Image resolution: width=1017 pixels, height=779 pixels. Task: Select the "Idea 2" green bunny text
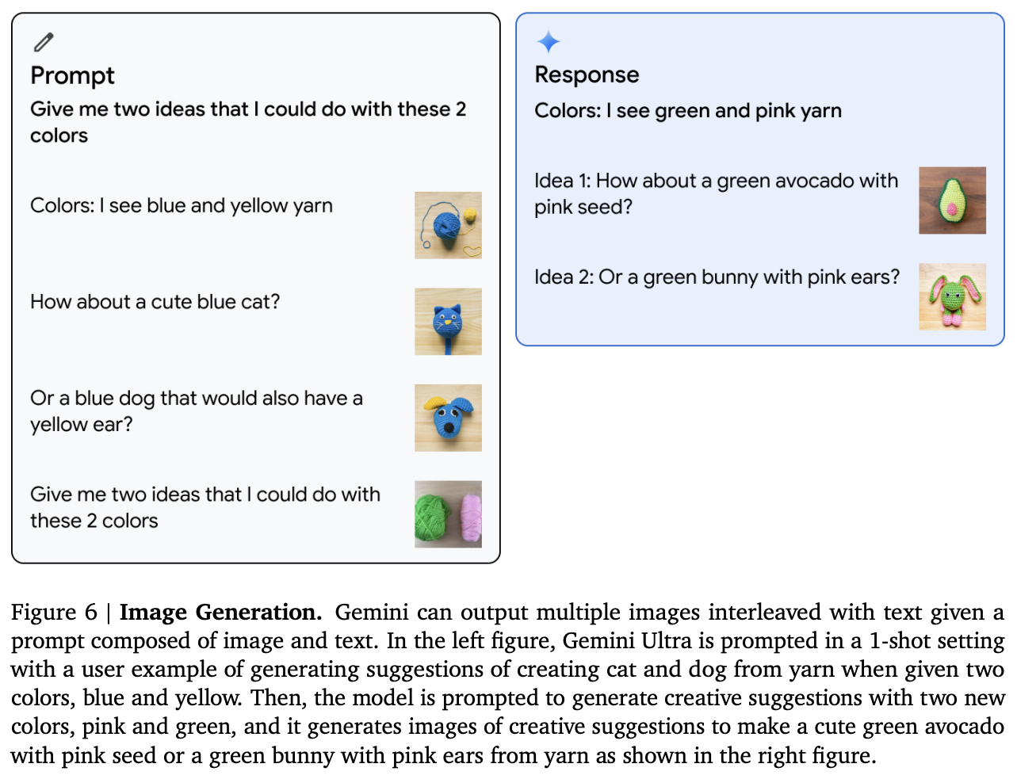[717, 277]
